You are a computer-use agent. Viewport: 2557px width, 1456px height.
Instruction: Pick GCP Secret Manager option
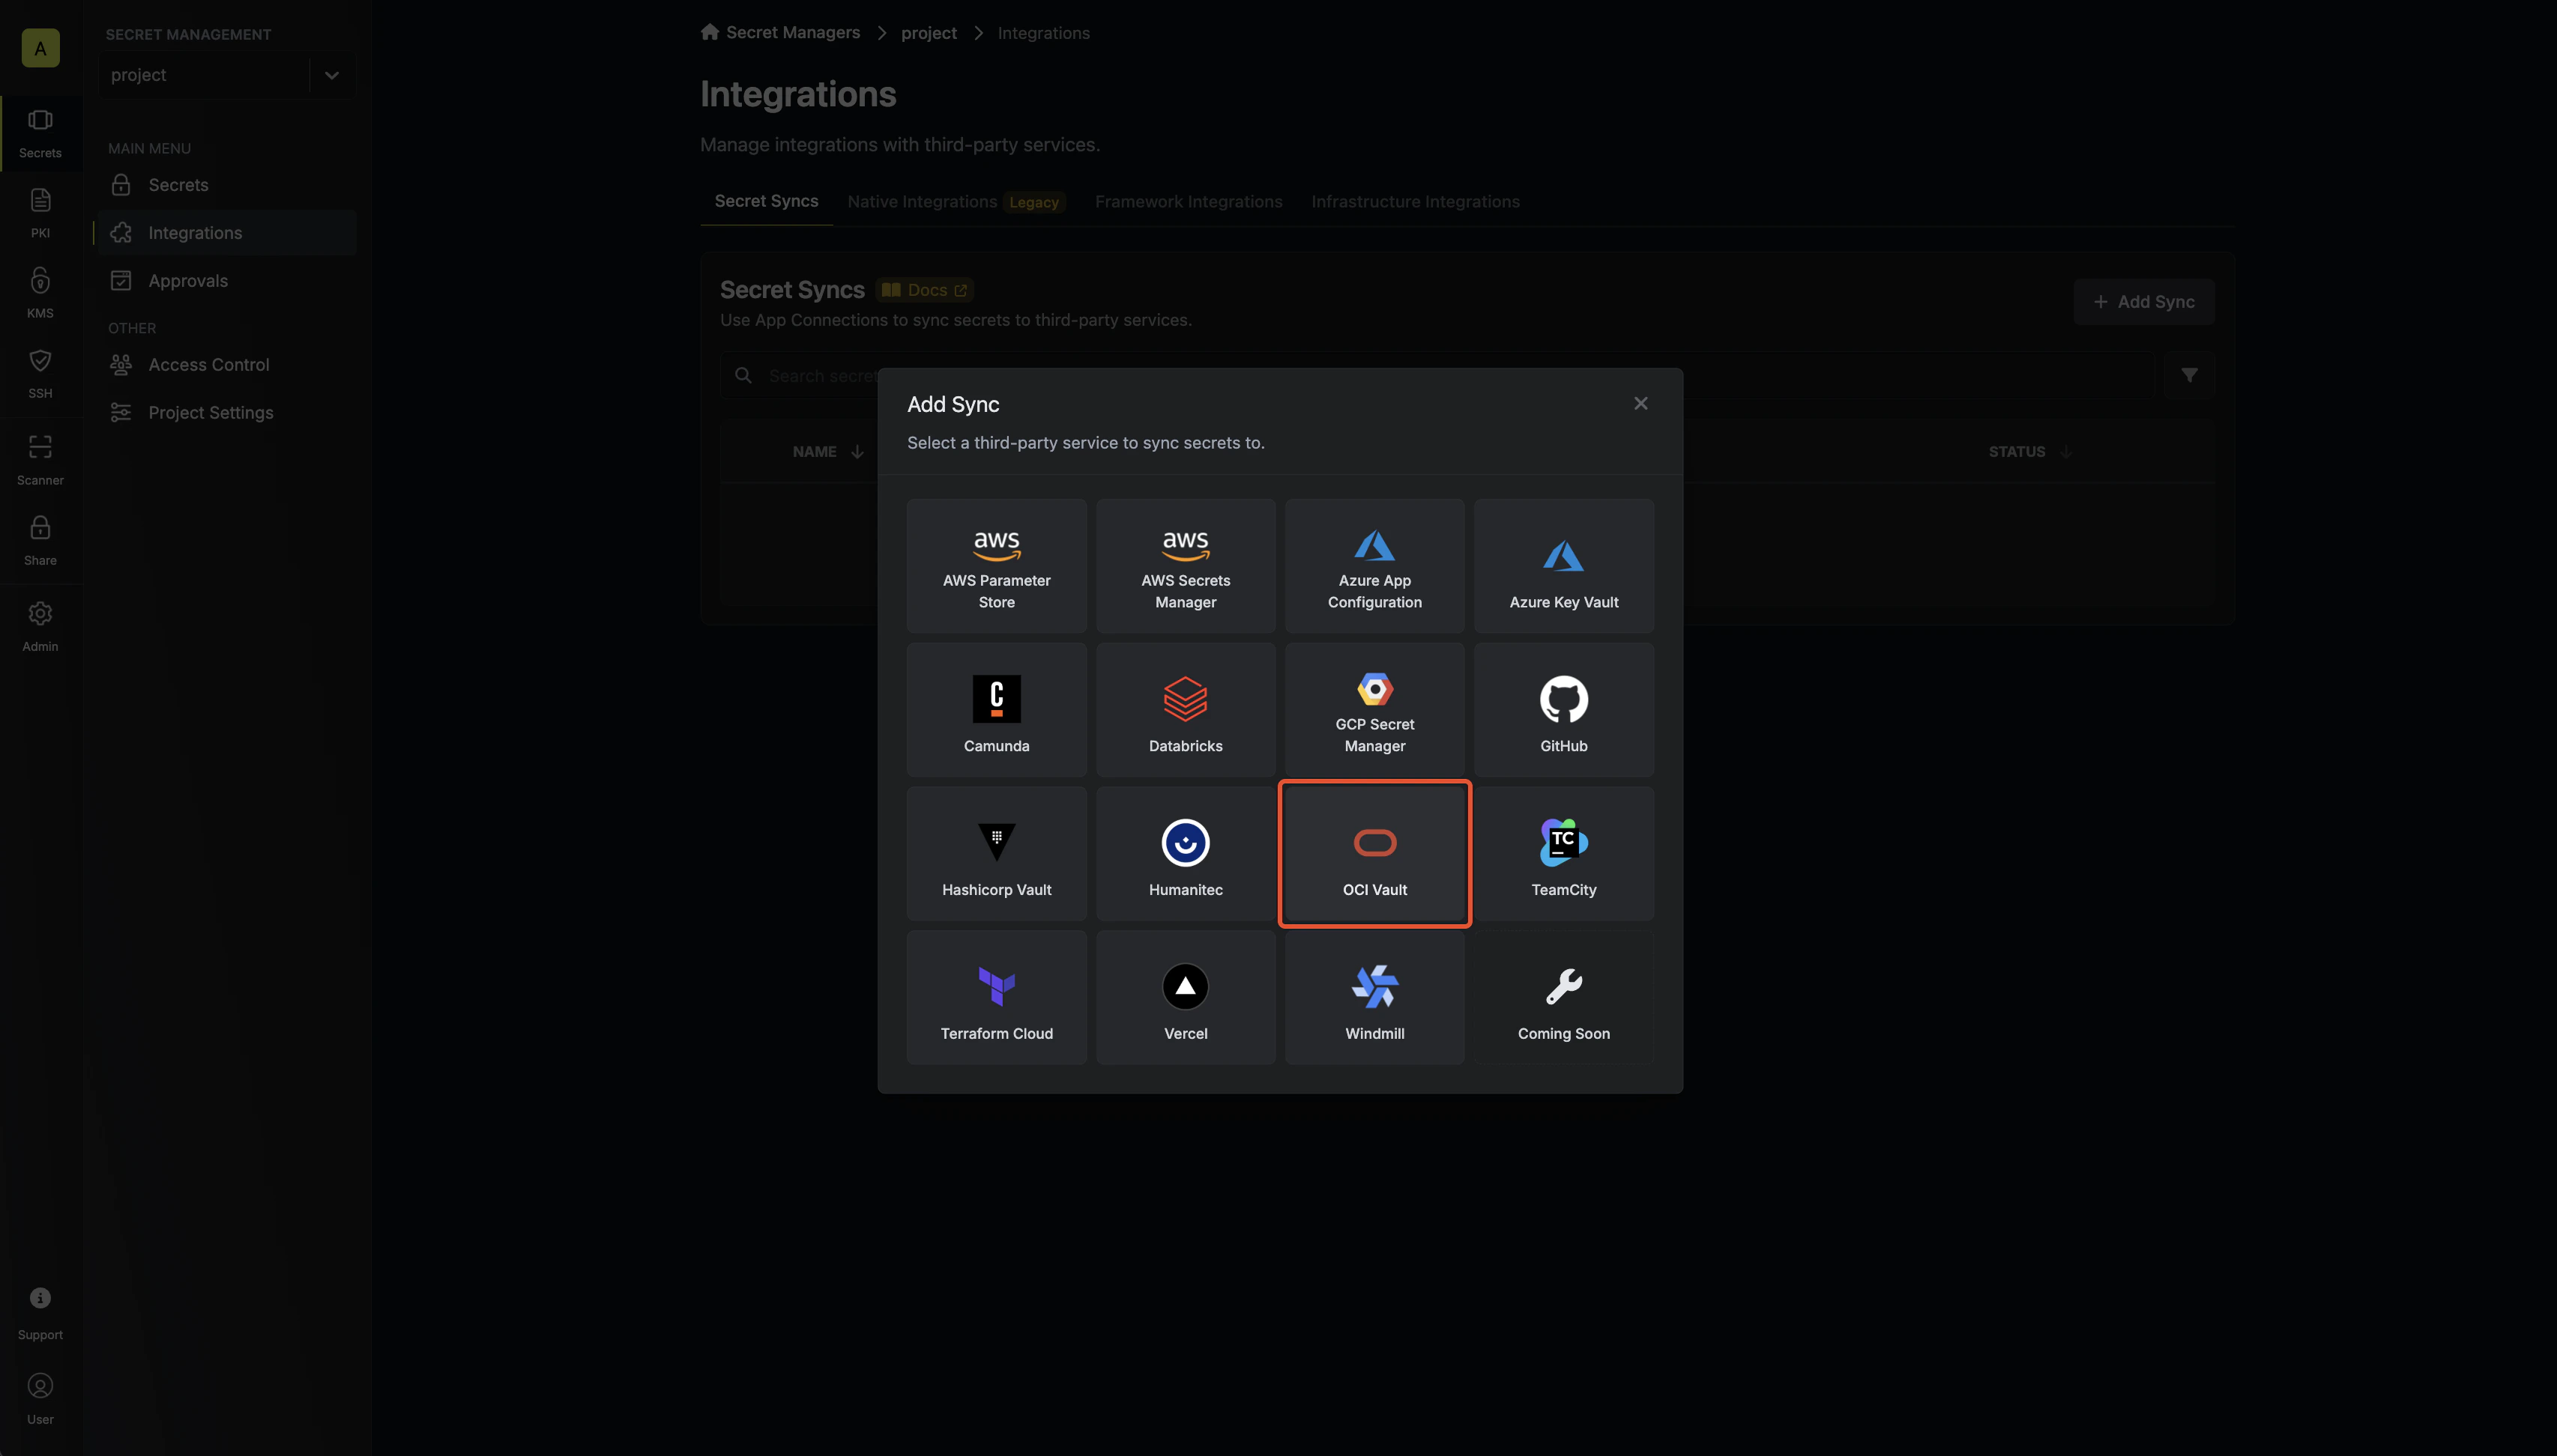pos(1374,710)
